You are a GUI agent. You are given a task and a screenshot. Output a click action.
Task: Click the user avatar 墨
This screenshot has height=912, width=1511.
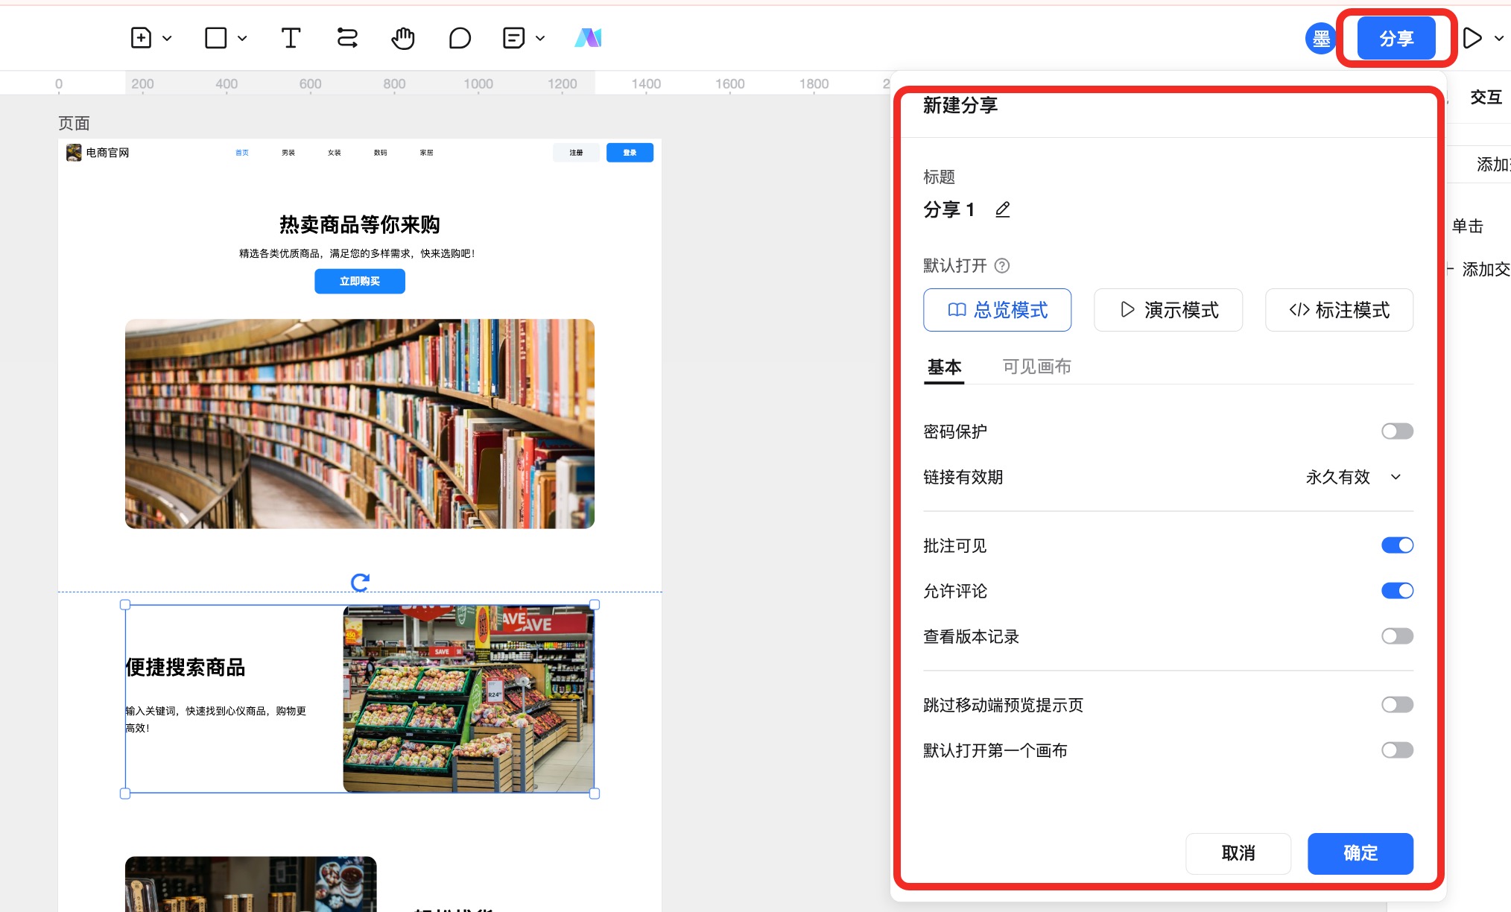[x=1321, y=38]
